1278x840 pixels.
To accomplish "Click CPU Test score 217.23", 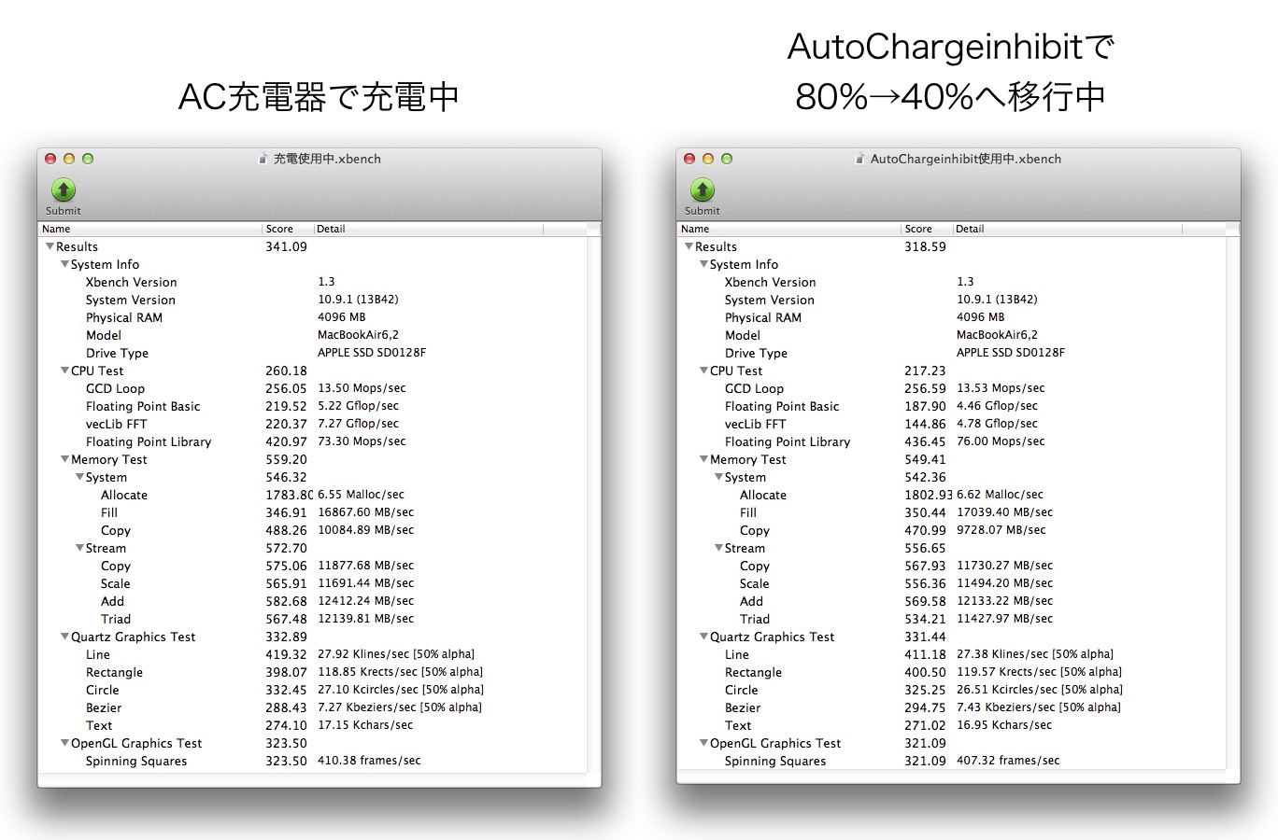I will point(925,371).
